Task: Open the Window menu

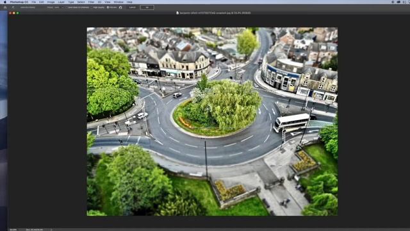Action: point(119,2)
